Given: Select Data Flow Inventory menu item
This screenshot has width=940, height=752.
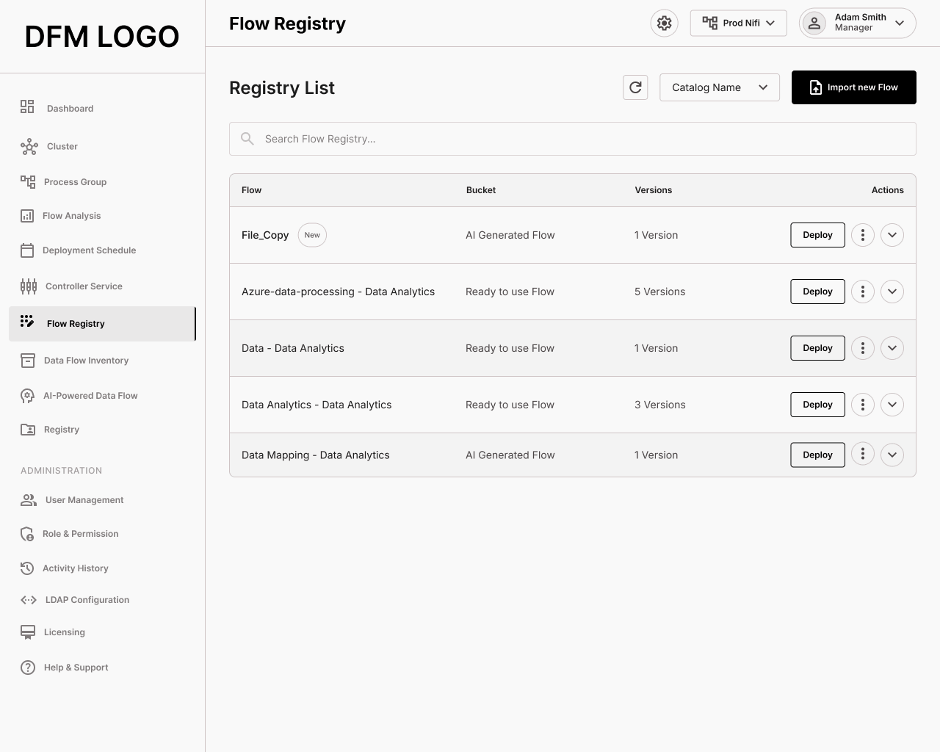Looking at the screenshot, I should [86, 361].
